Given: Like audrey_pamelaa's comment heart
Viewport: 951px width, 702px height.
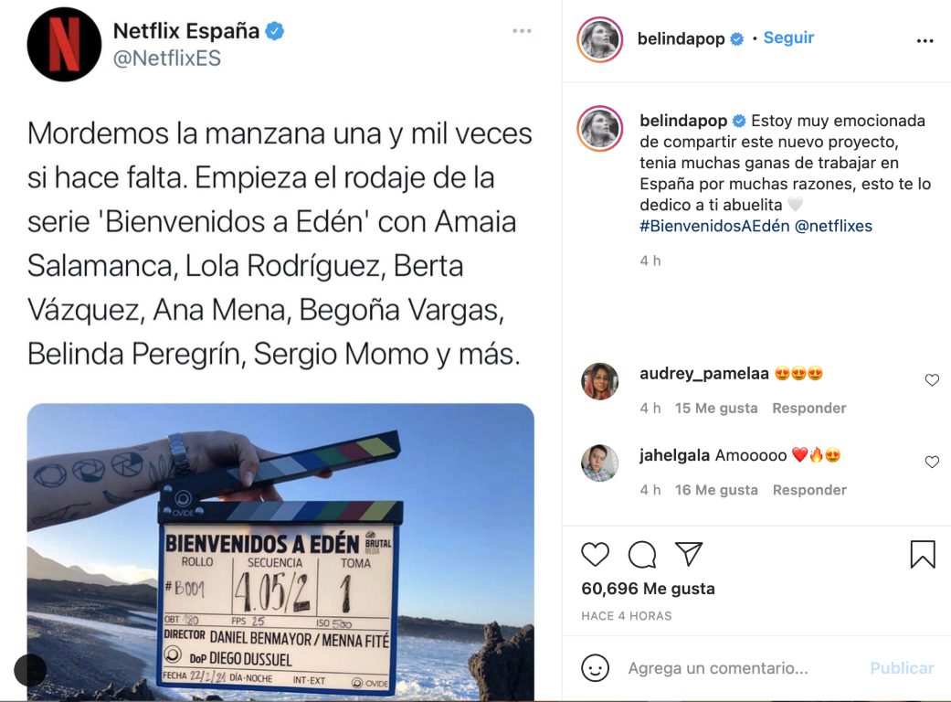Looking at the screenshot, I should (x=932, y=380).
